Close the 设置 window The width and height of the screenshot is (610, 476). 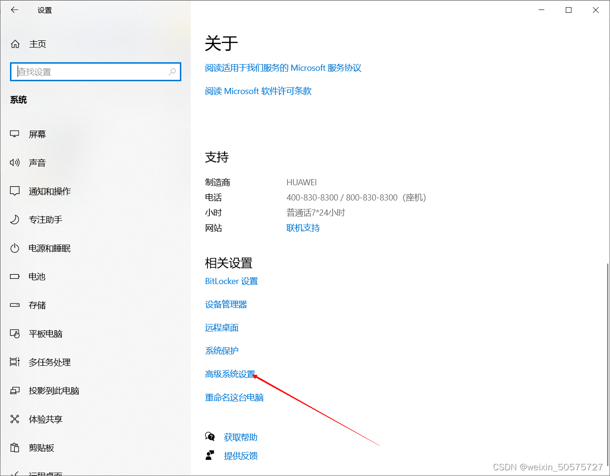(596, 10)
